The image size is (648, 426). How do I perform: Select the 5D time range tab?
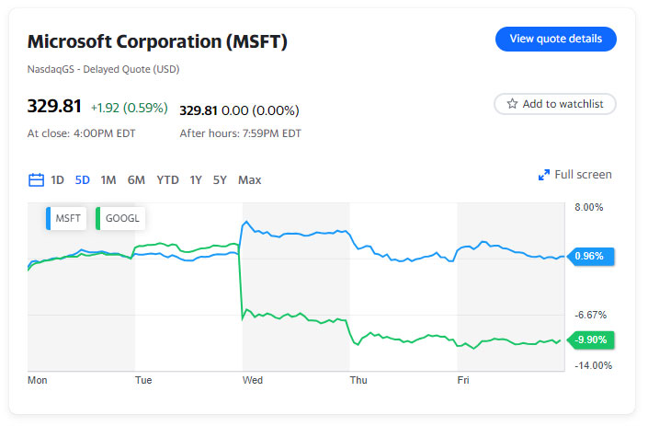pos(83,180)
